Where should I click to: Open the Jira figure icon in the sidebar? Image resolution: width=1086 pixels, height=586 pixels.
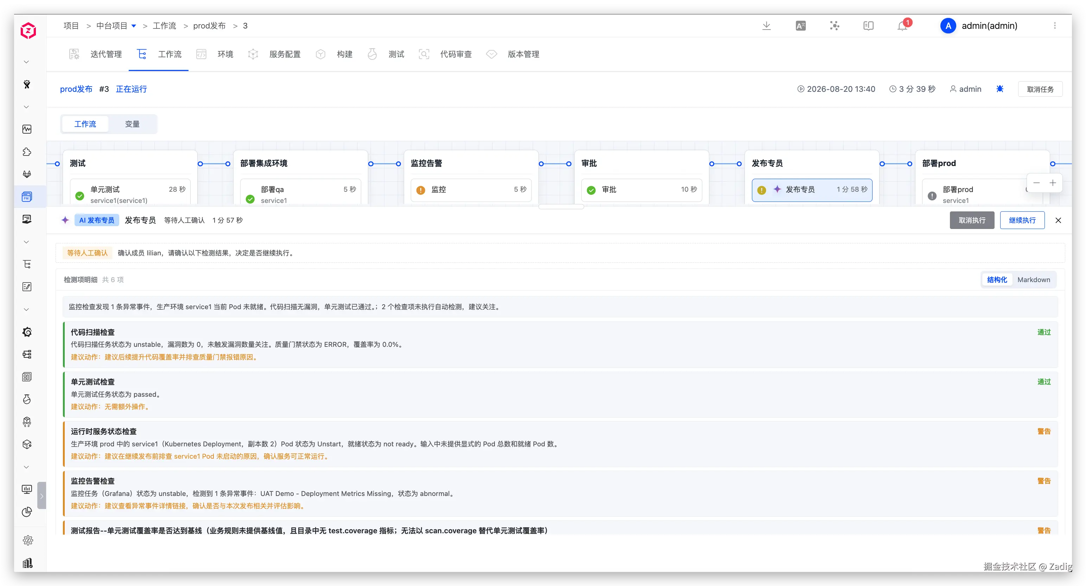27,84
